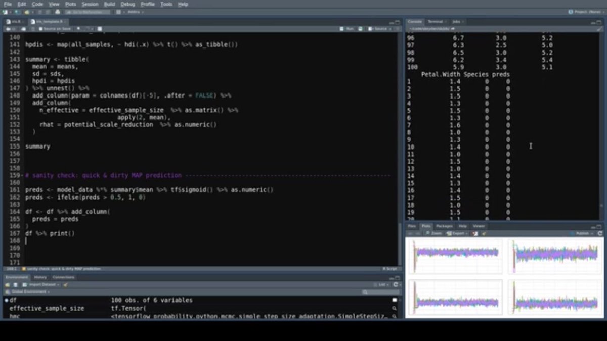
Task: Open the Profile menu
Action: 148,4
